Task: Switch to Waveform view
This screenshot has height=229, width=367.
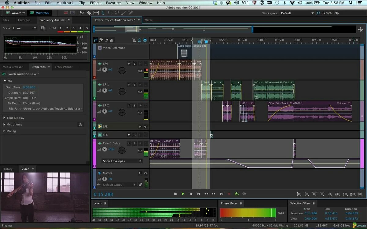Action: coord(16,13)
